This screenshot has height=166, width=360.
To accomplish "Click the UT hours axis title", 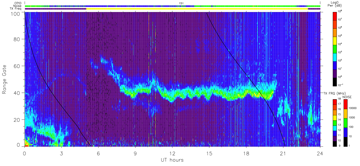I will 172,160.
